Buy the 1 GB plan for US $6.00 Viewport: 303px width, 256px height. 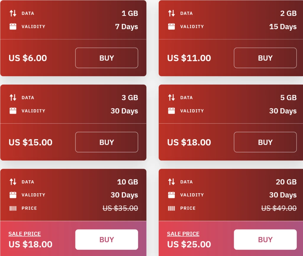pyautogui.click(x=107, y=58)
